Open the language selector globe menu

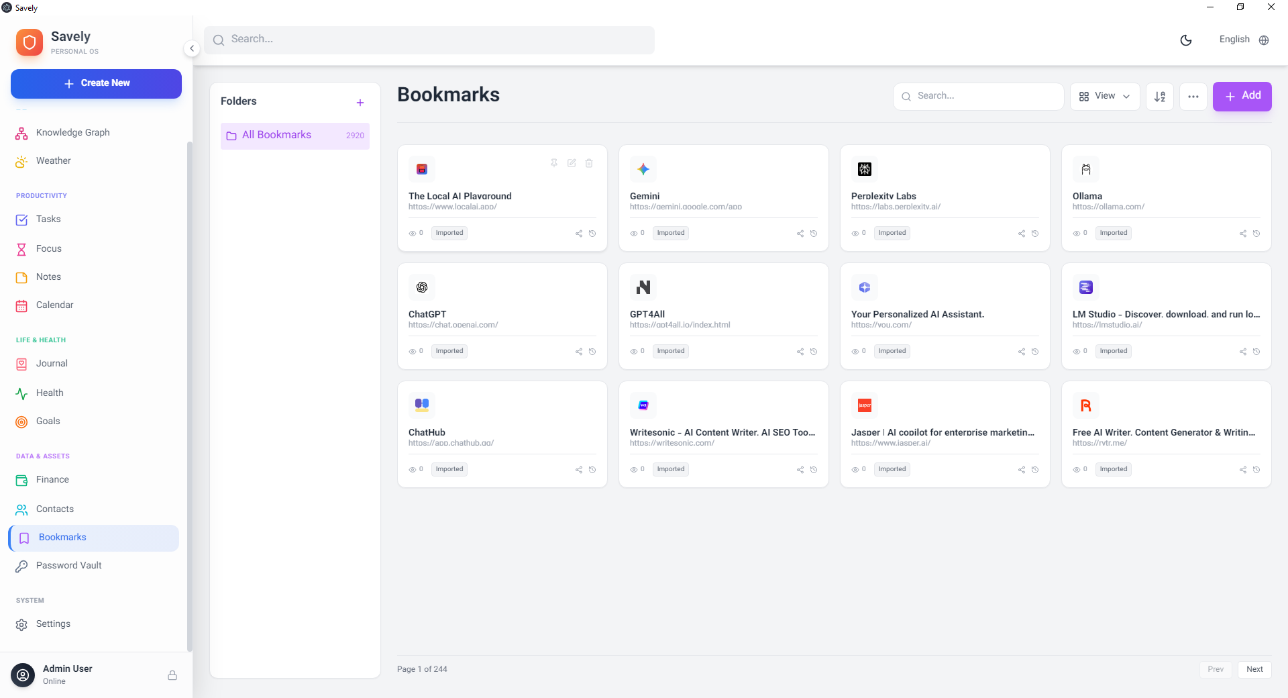[1264, 40]
